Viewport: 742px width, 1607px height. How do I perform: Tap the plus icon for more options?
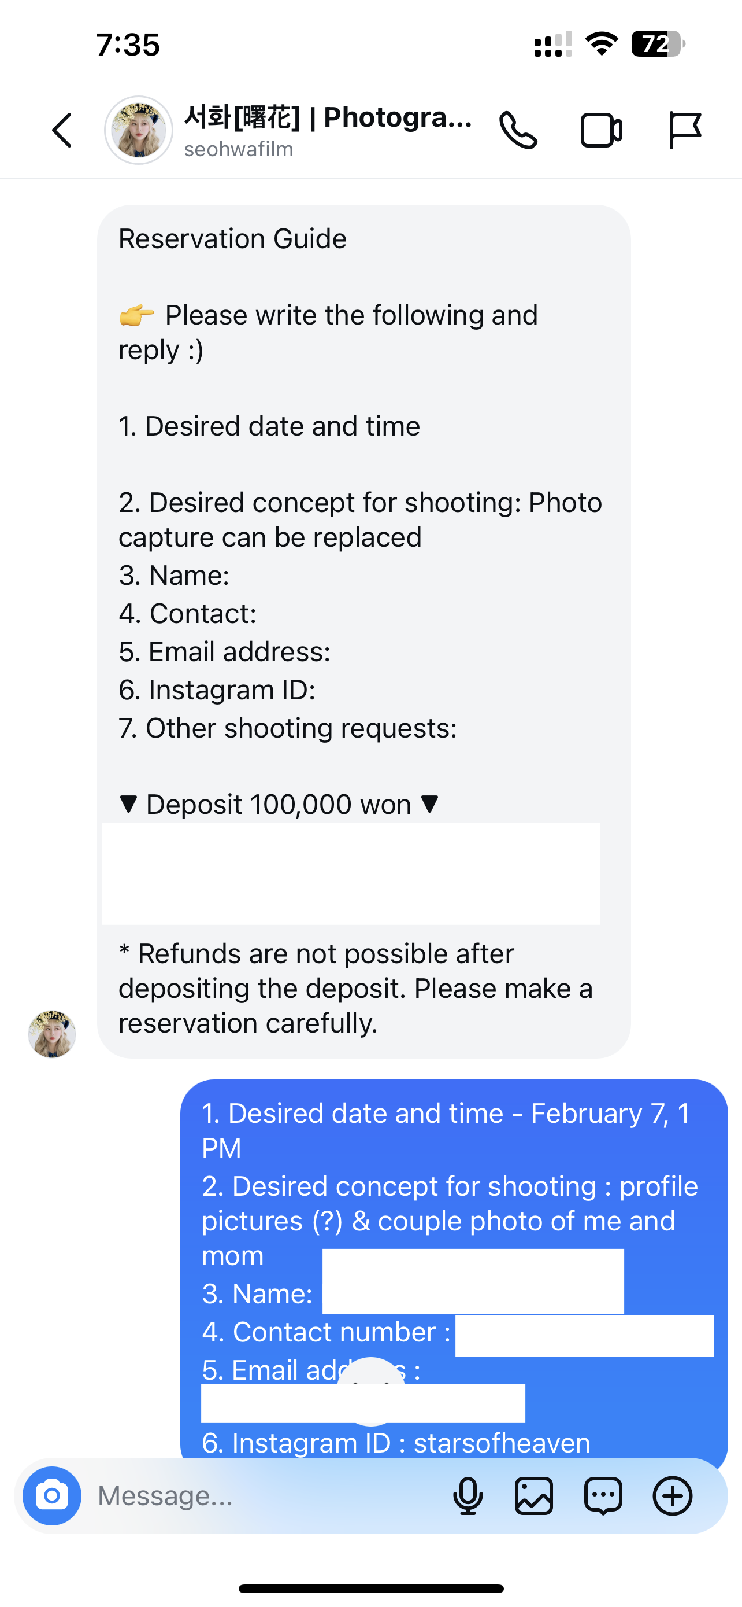click(x=672, y=1495)
